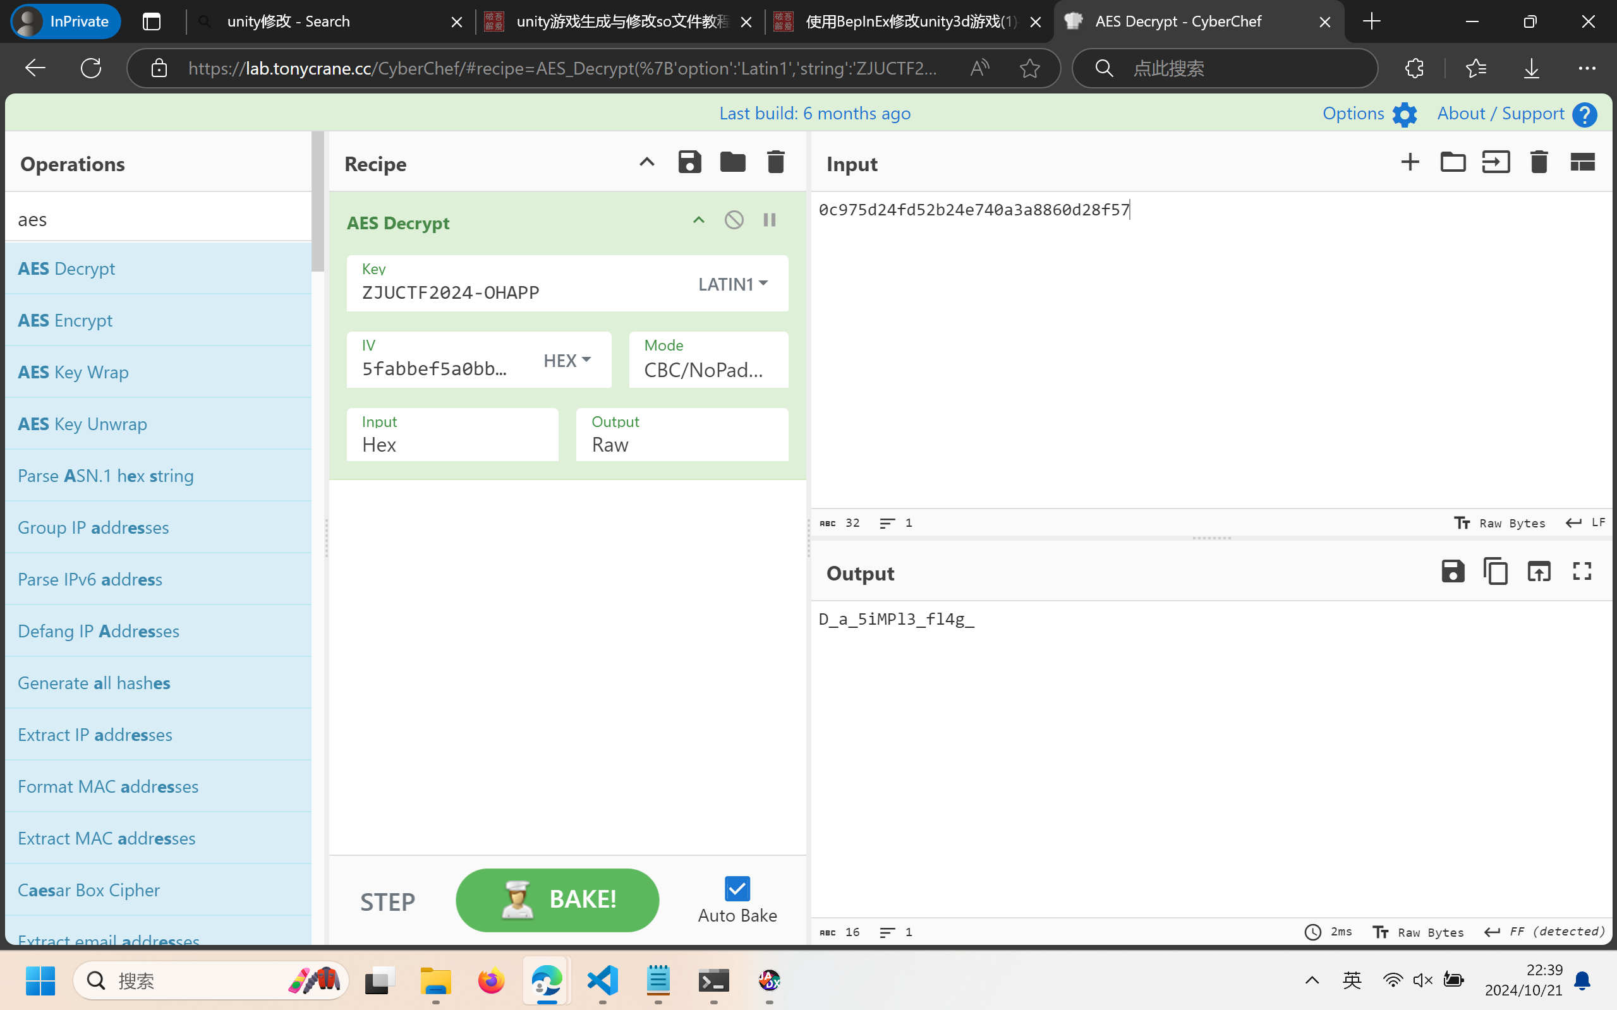Screen dimensions: 1617x1010
Task: Save output to file icon
Action: pyautogui.click(x=1453, y=572)
